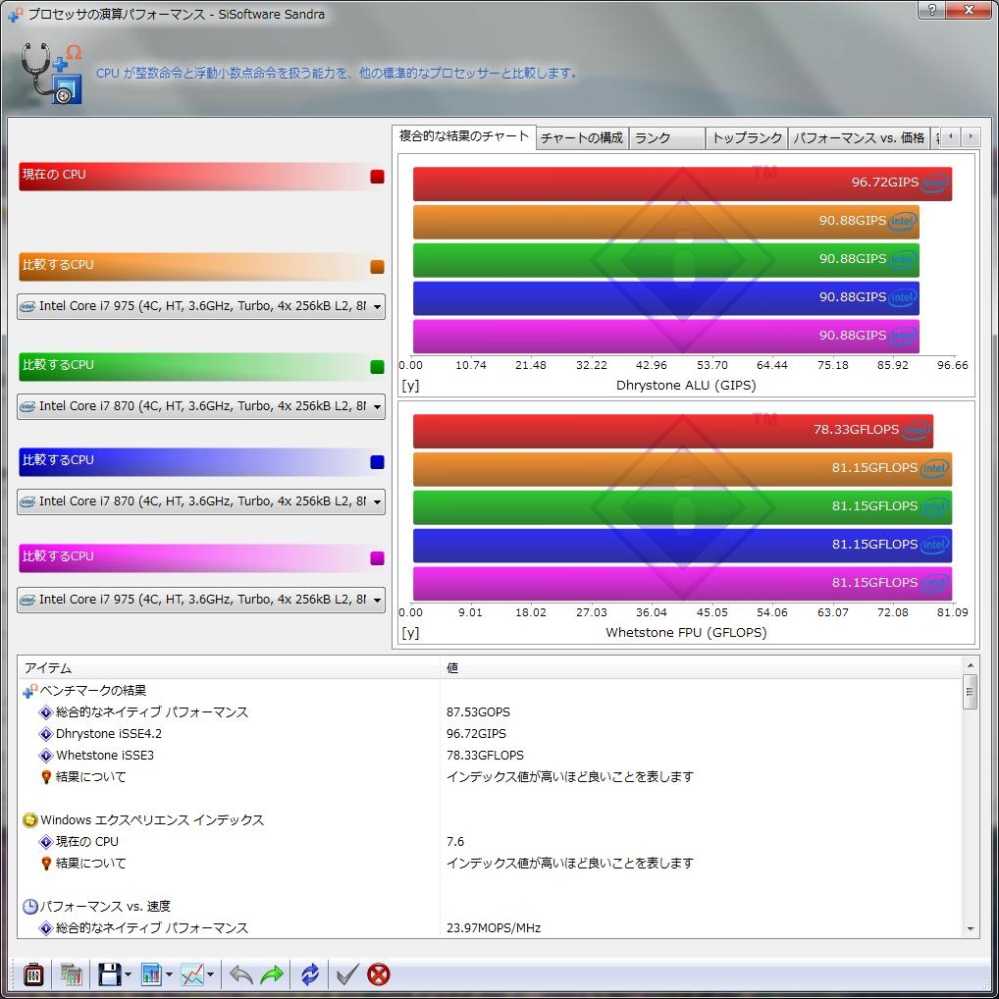Select the 複合的な結果のチャート tab
The height and width of the screenshot is (999, 999).
pos(464,136)
